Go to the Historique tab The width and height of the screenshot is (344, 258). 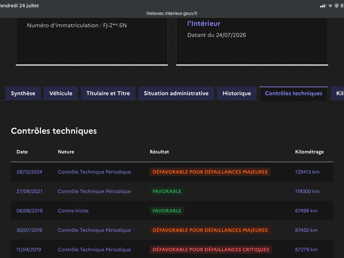coord(237,93)
